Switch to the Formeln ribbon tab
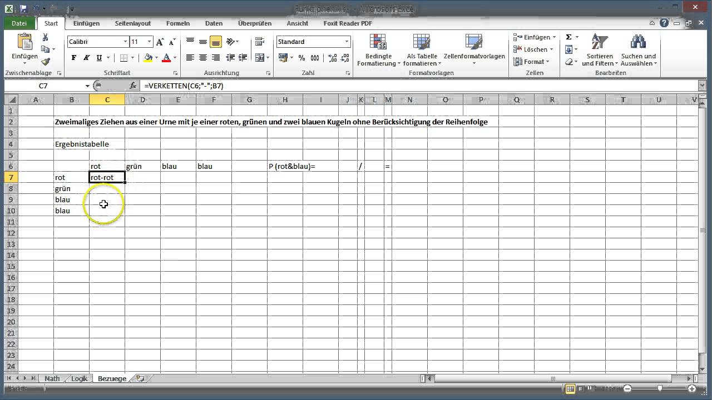 point(178,23)
